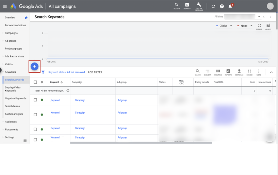
Task: Sort by Max. CPC column header
Action: [182, 82]
